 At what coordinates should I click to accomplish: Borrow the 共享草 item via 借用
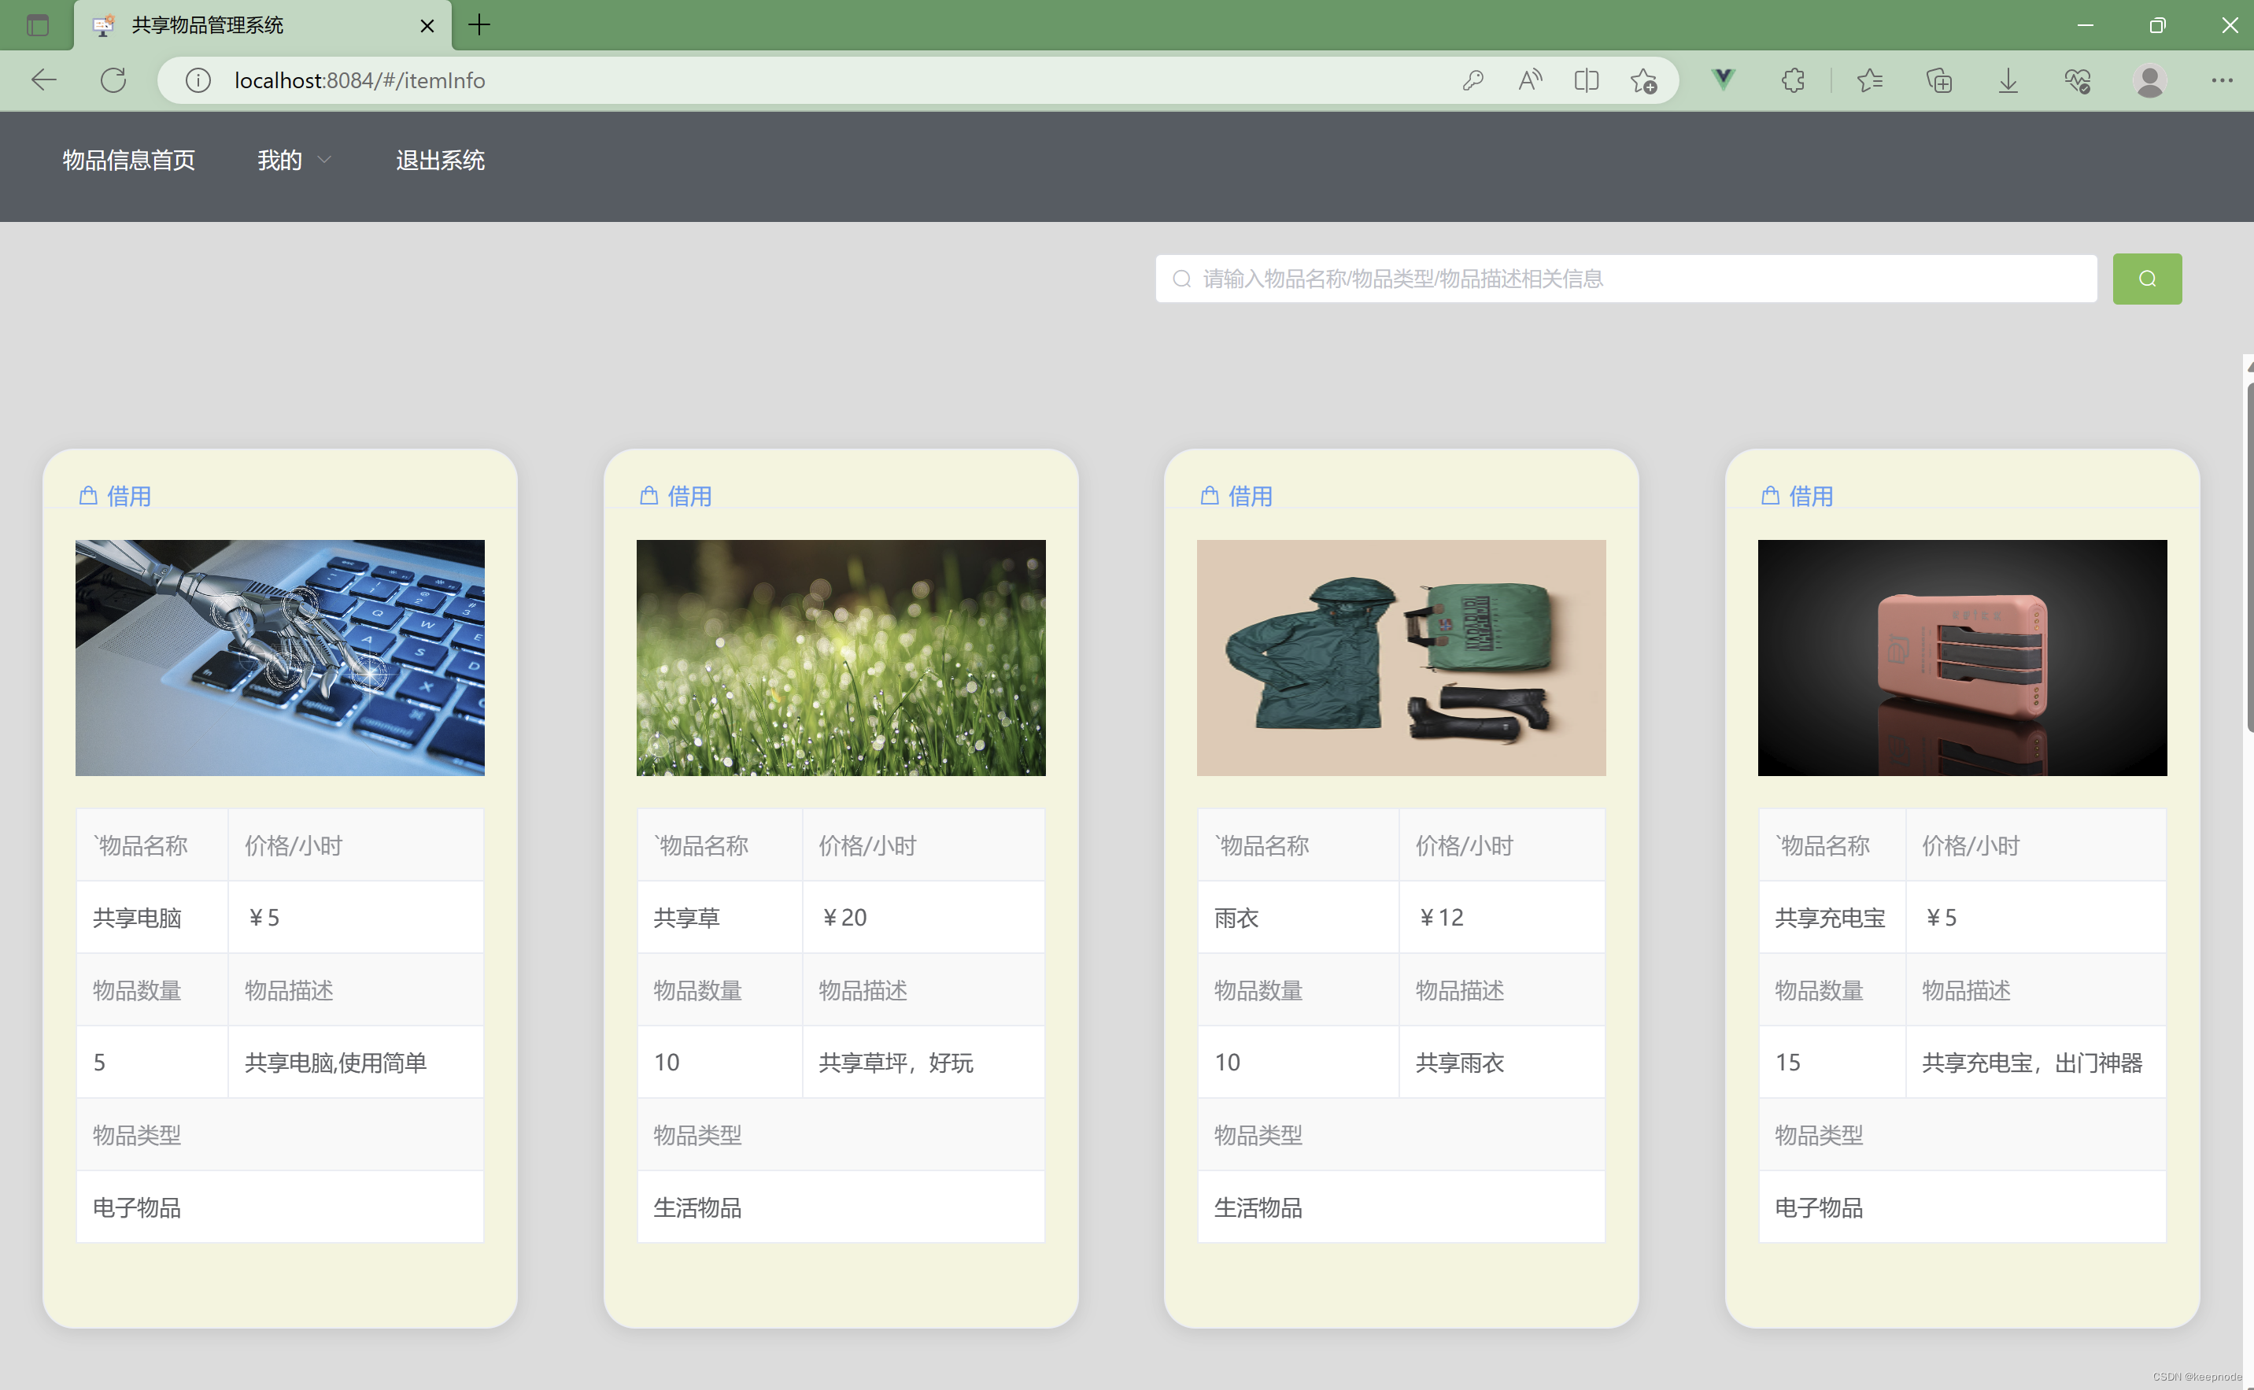coord(675,497)
